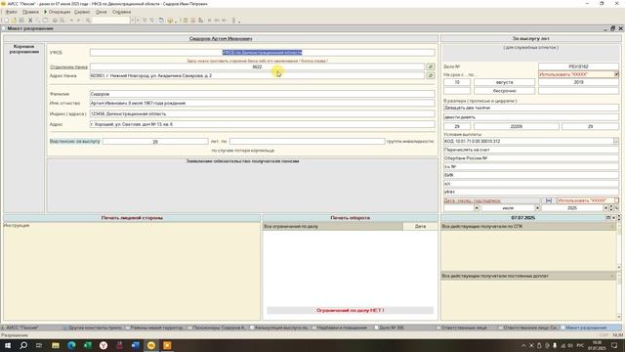This screenshot has height=352, width=625.
Task: Click the Все ограничения по делу column header
Action: [333, 226]
